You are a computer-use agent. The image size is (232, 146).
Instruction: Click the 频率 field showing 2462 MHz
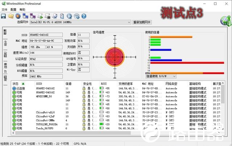click(46, 76)
